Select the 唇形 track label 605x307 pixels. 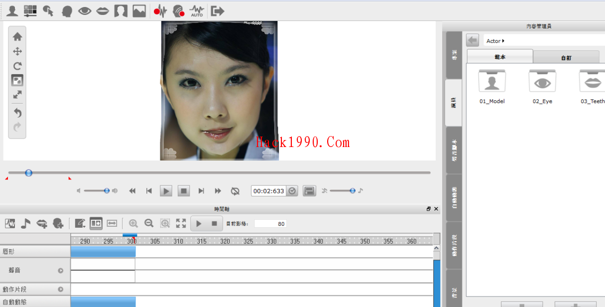pyautogui.click(x=9, y=252)
